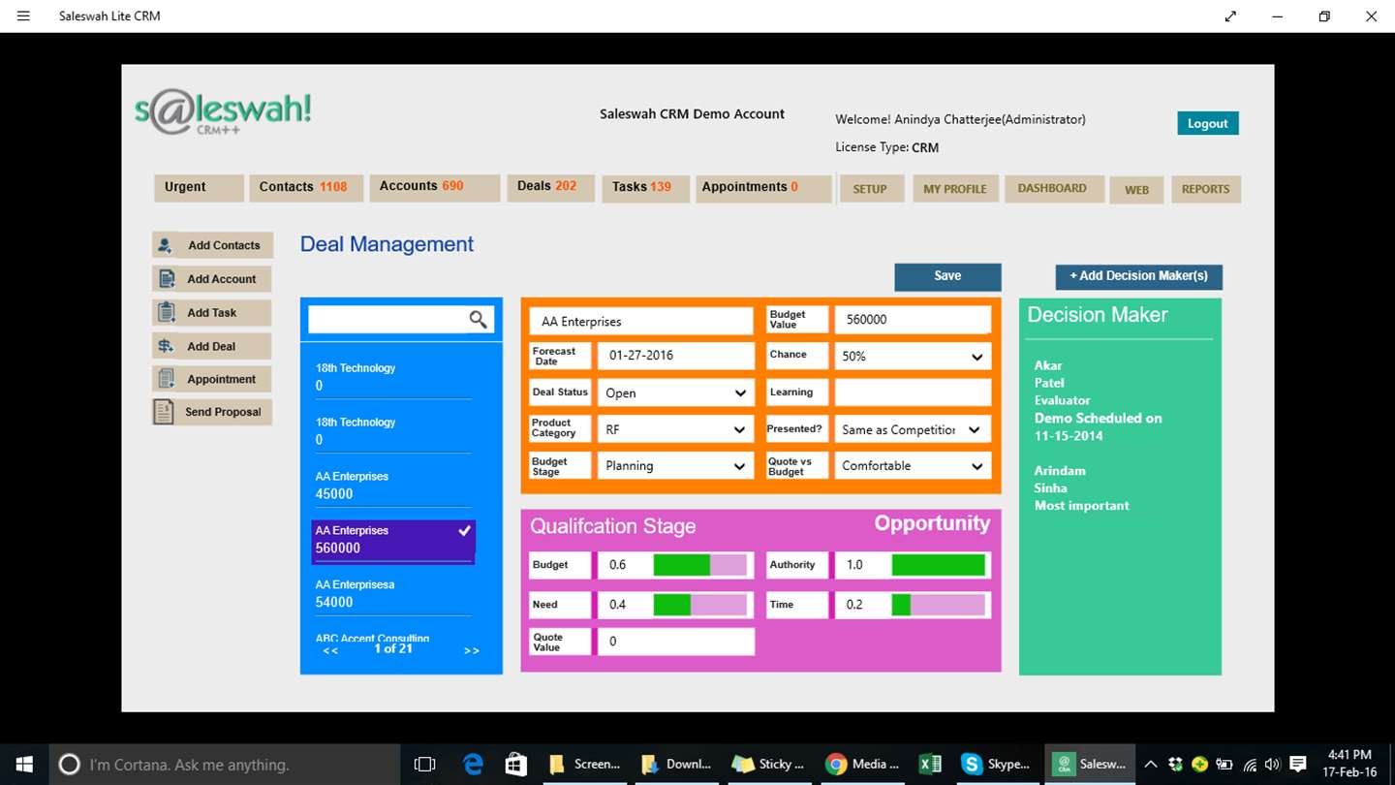Click the magnifier search icon in deal list
The height and width of the screenshot is (785, 1395).
click(479, 319)
